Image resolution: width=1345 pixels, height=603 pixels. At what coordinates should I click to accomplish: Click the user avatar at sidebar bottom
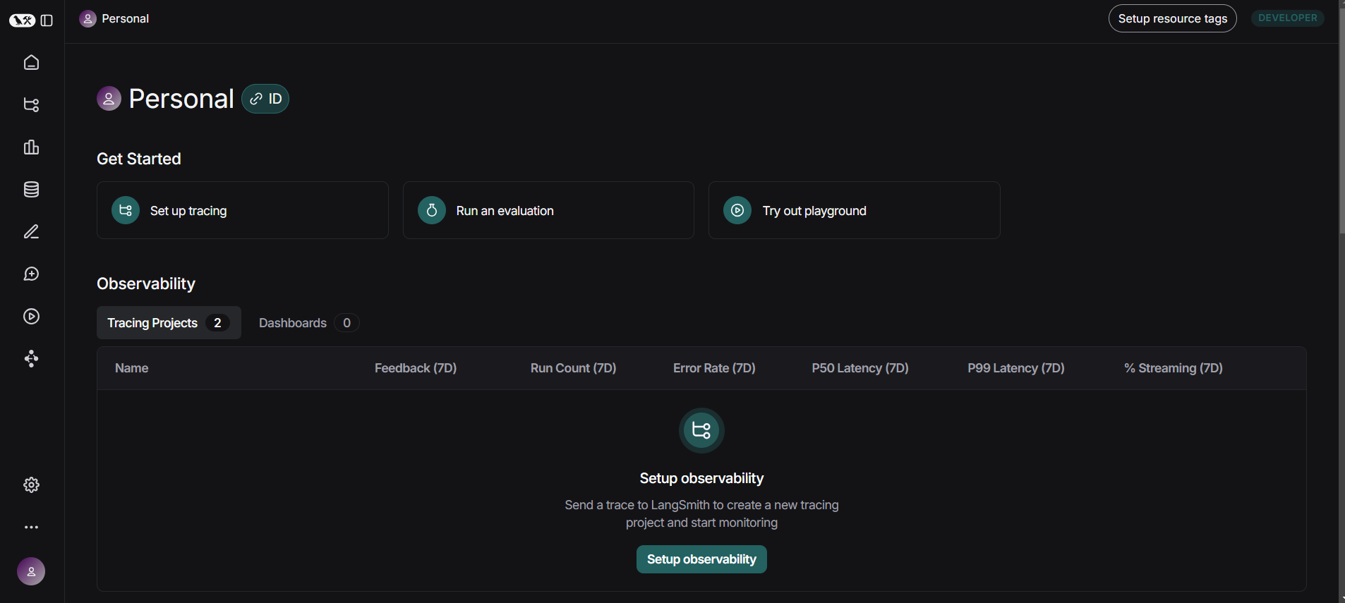31,571
